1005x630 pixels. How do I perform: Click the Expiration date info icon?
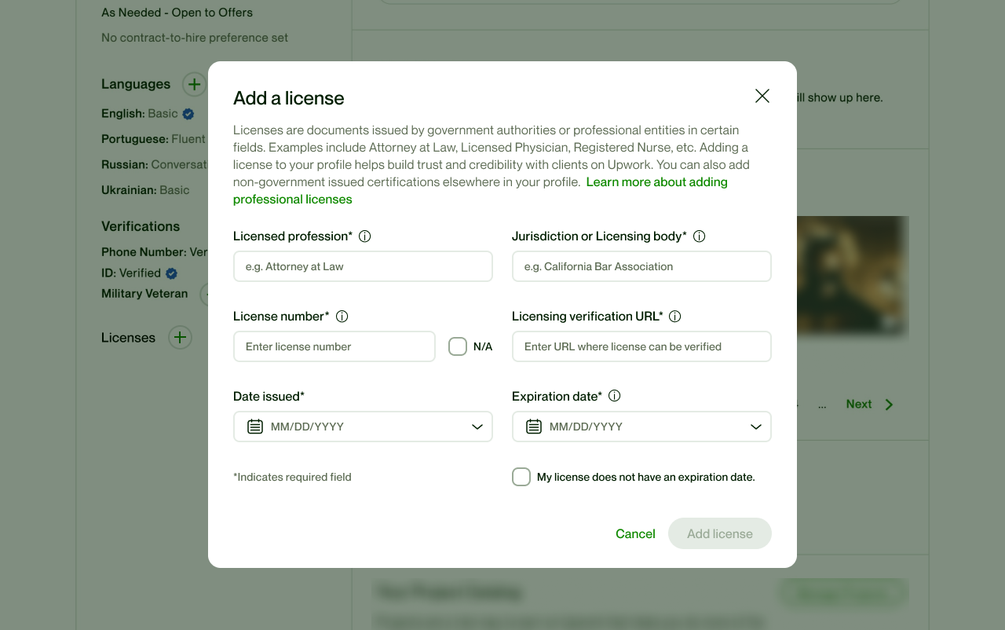(x=615, y=396)
